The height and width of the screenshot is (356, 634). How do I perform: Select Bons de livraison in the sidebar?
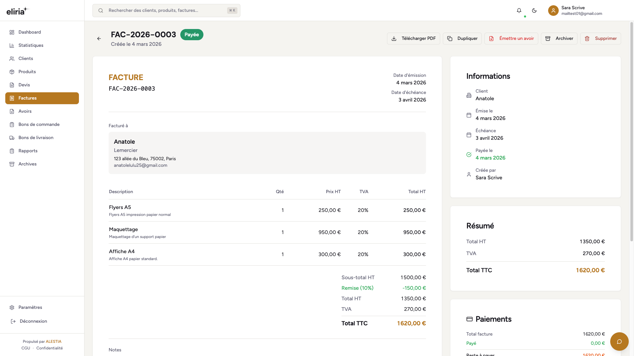point(36,138)
